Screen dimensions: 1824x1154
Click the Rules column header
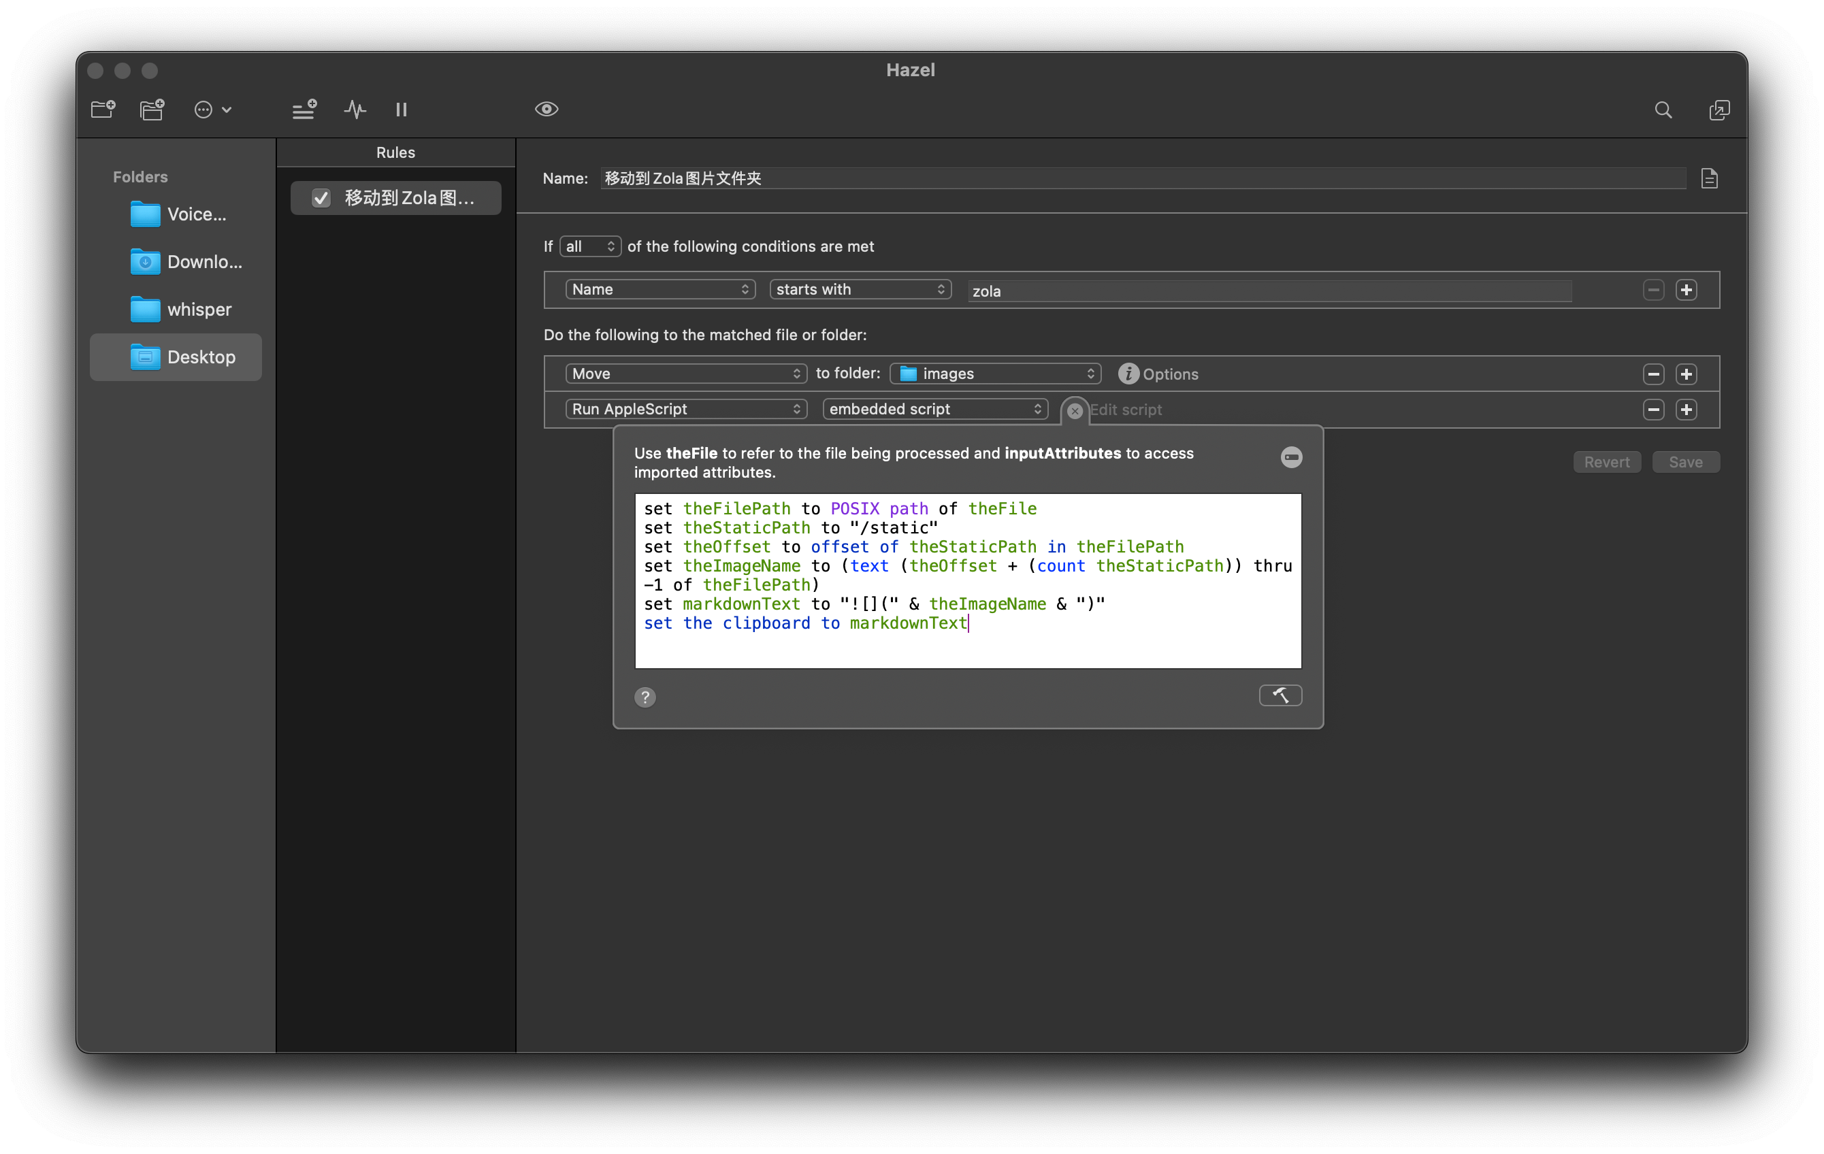click(396, 152)
